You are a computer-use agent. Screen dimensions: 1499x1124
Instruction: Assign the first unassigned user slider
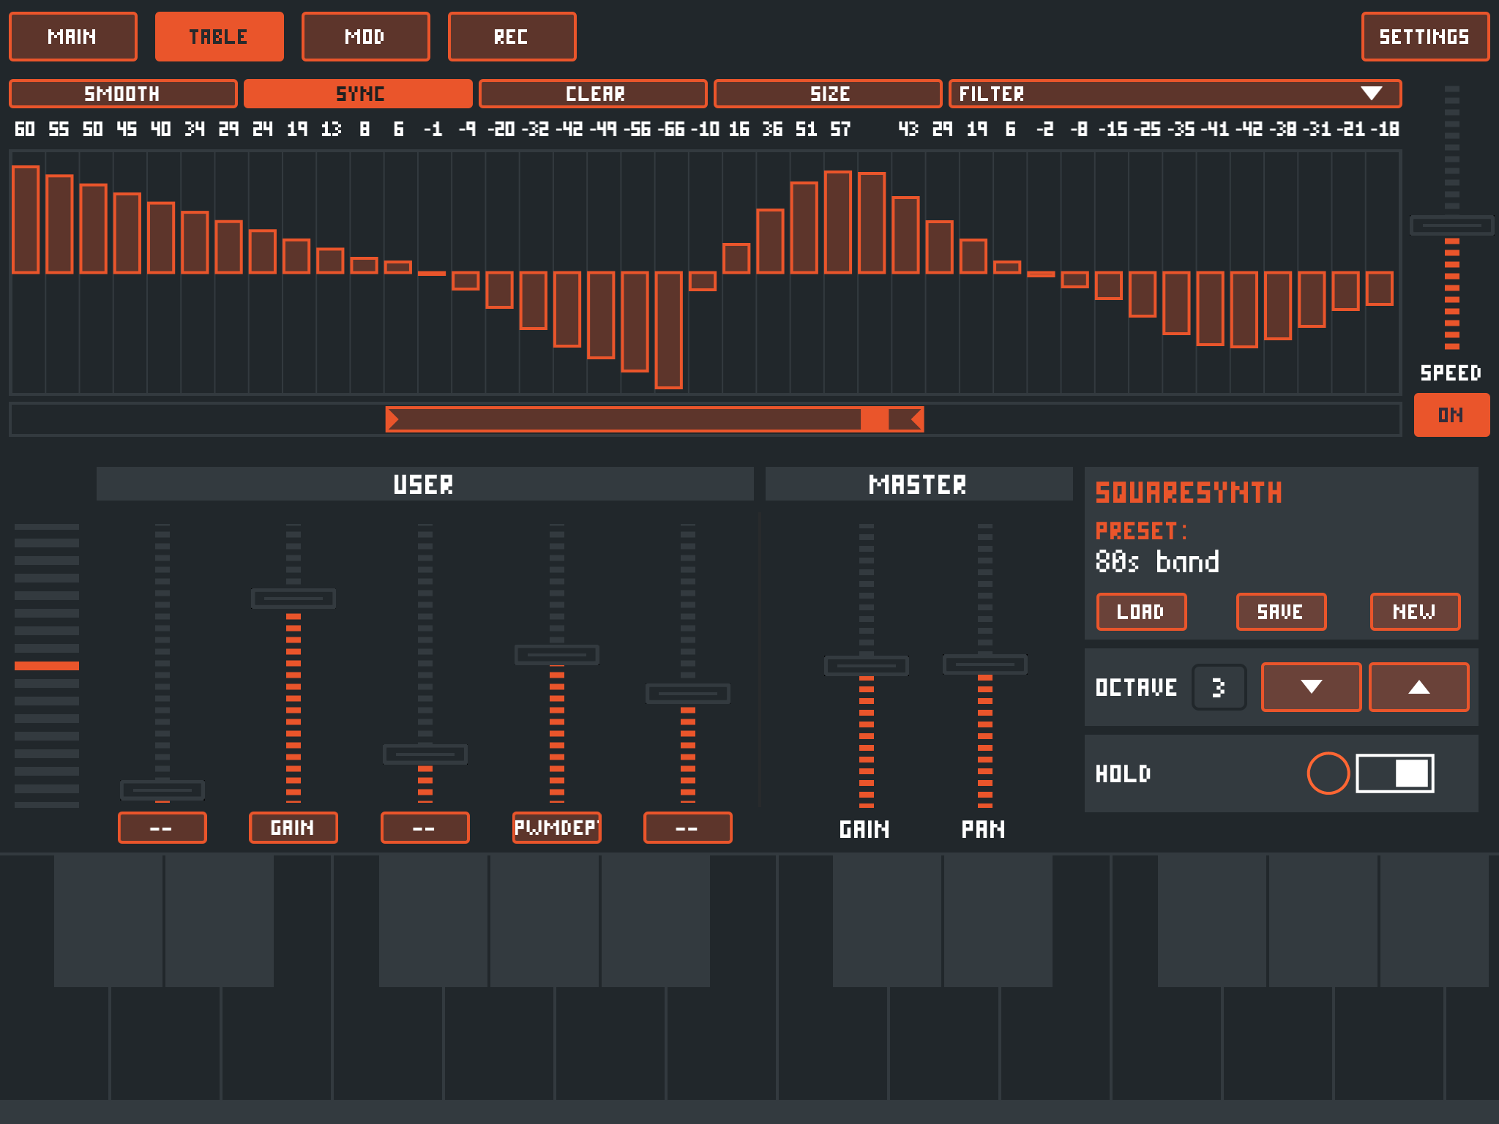(162, 828)
